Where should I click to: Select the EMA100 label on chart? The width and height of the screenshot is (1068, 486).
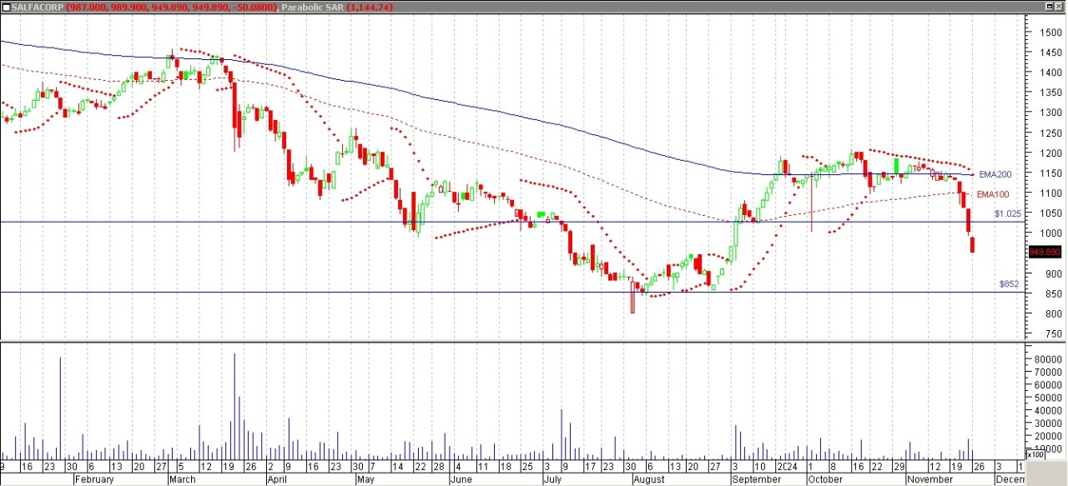994,194
